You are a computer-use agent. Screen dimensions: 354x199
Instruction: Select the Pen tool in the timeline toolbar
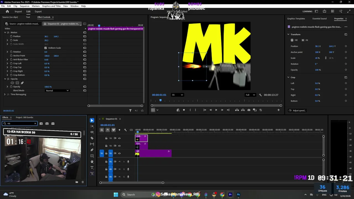pyautogui.click(x=92, y=150)
